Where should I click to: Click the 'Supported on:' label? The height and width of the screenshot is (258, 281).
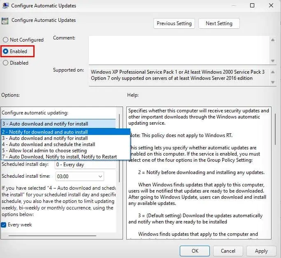tap(68, 70)
